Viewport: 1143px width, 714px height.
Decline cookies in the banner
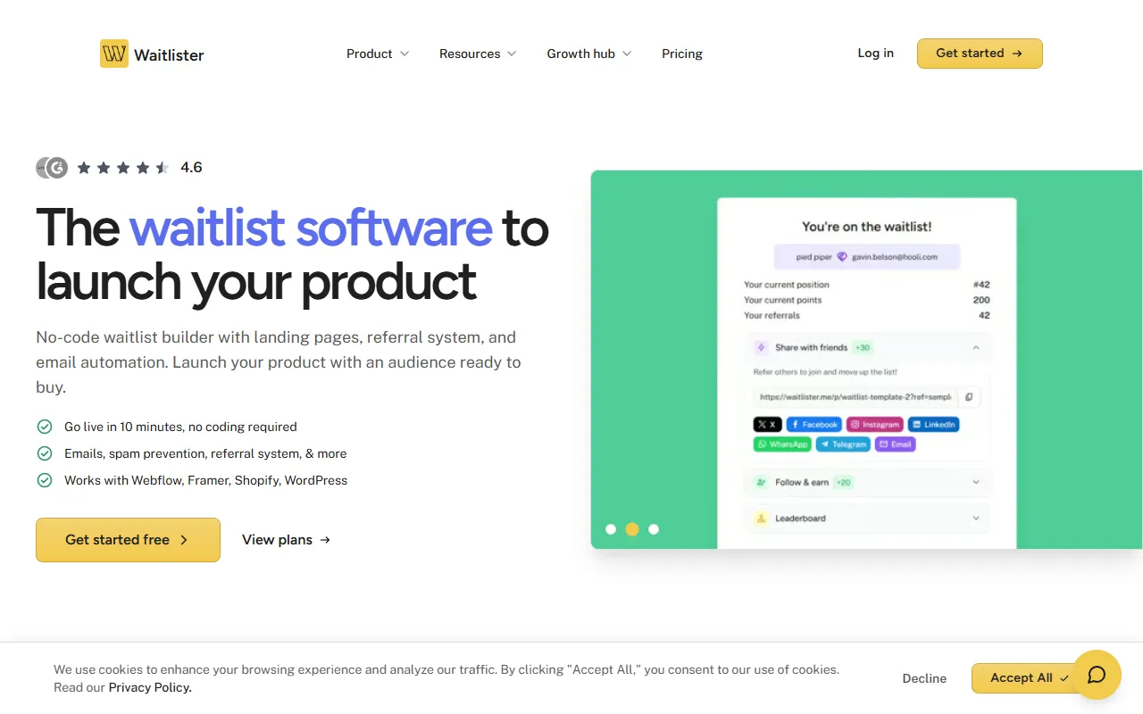point(924,678)
